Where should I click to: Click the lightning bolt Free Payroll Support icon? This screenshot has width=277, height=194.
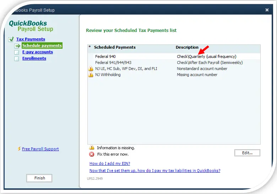pos(19,149)
